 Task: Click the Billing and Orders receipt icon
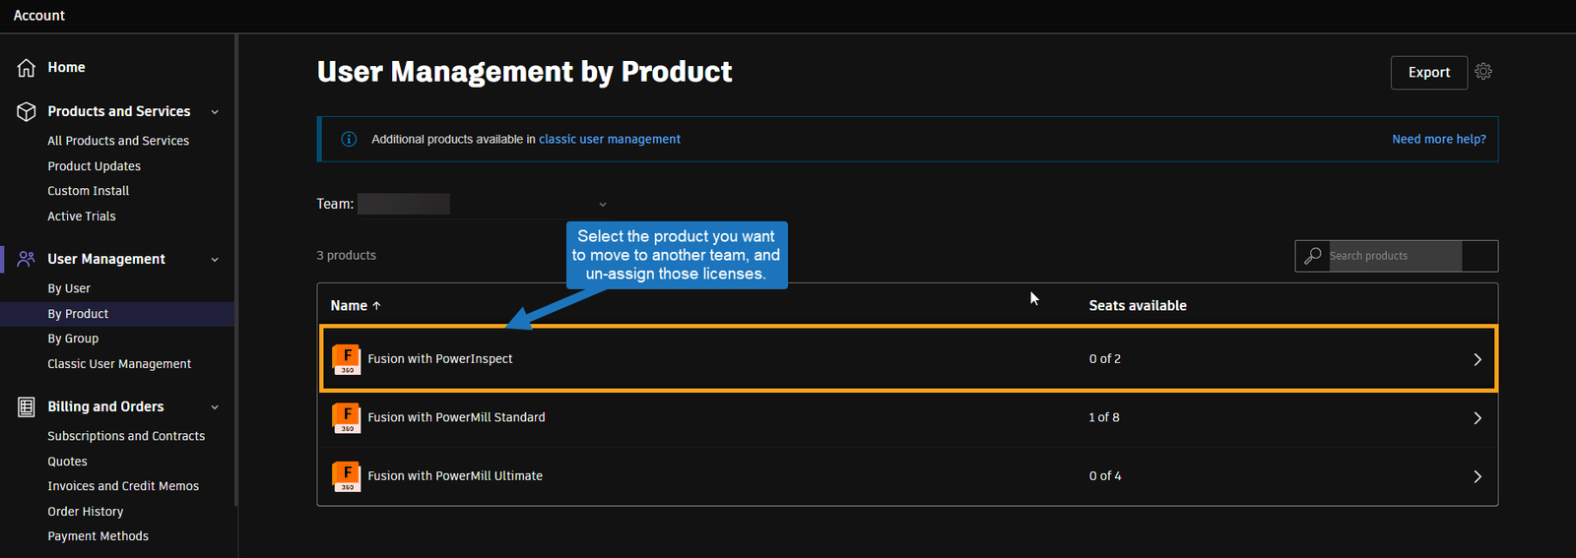27,406
